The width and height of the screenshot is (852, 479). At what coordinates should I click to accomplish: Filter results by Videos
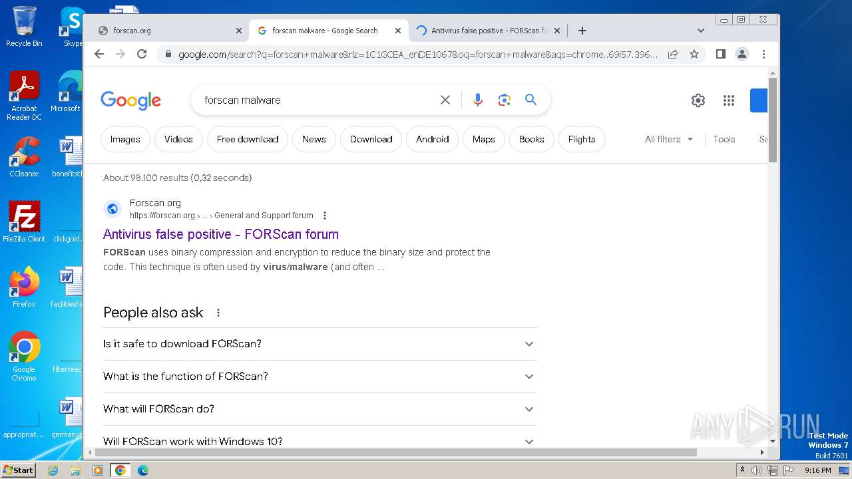click(178, 139)
